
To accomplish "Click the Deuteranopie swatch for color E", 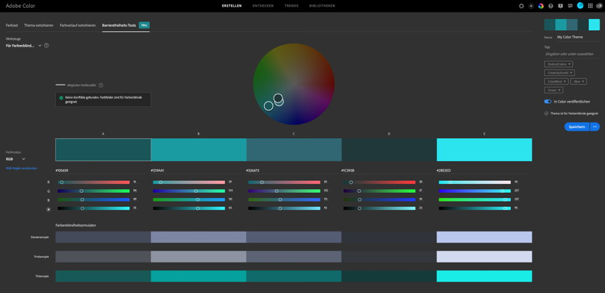I will 484,237.
